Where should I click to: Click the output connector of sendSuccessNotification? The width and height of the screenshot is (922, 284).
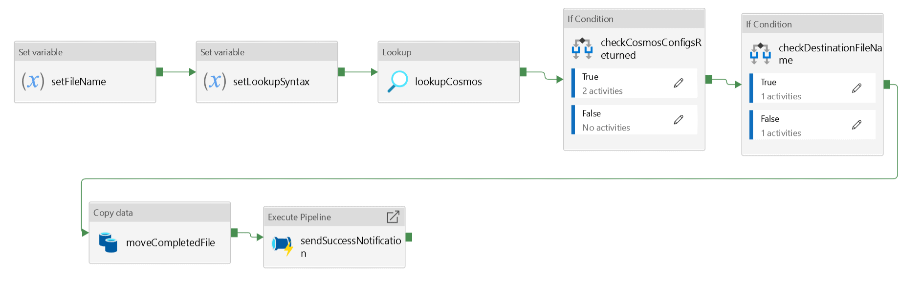409,237
